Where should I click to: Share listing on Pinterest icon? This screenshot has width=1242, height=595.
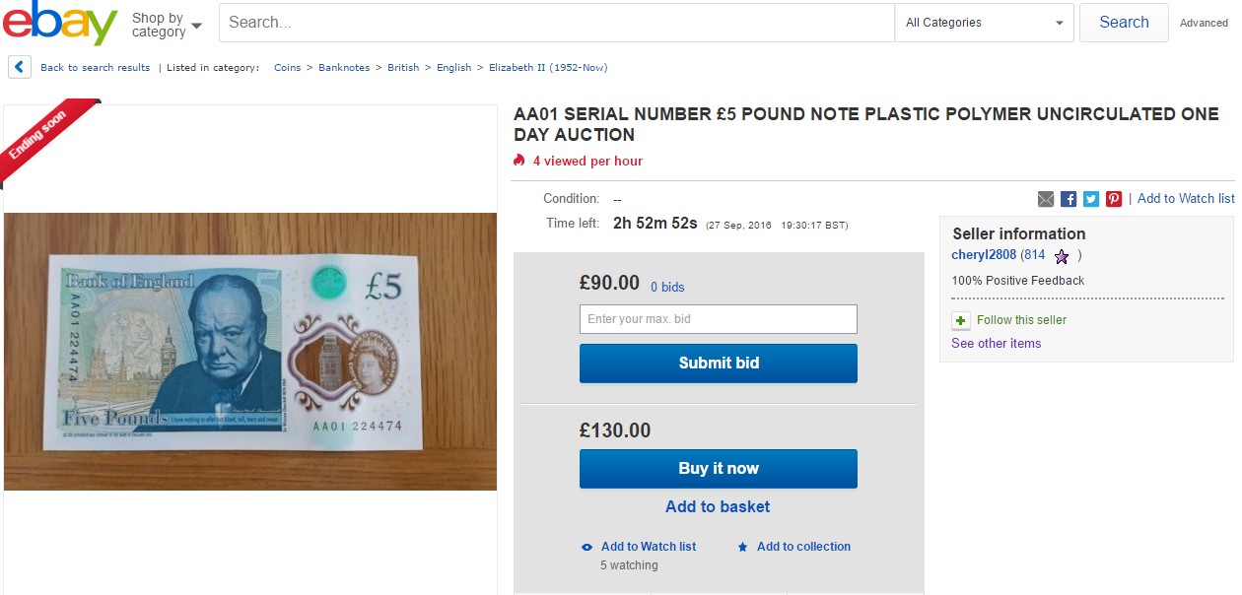(x=1114, y=199)
